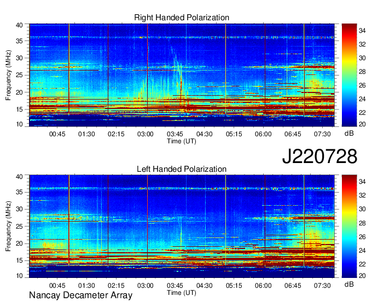This screenshot has width=372, height=302.
Task: Click the 05:15 tick on the Left Handed time axis
Action: 234,286
